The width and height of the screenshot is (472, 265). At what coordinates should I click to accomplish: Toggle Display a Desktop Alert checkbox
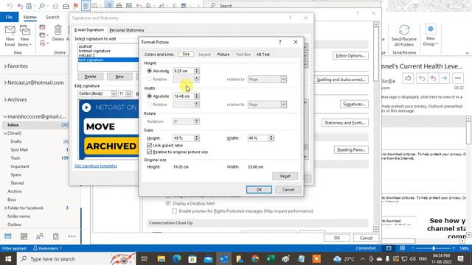pyautogui.click(x=168, y=203)
